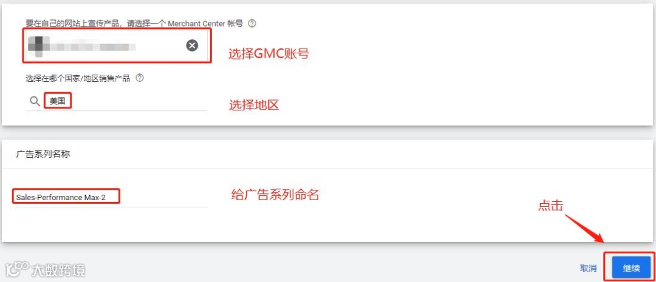Open the Merchant Center account selector field
Image resolution: width=656 pixels, height=282 pixels.
(117, 45)
